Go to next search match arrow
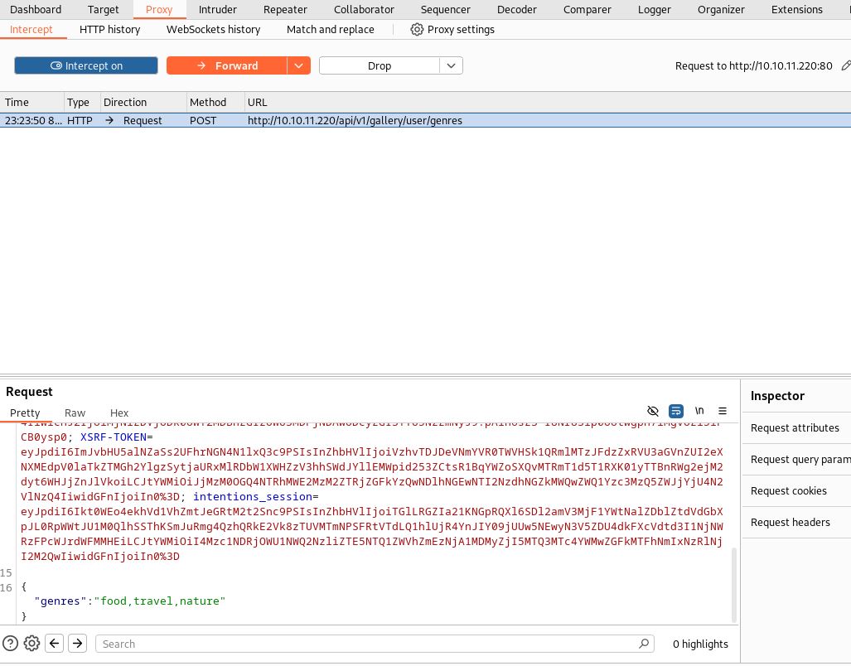Screen dimensions: 851x666 point(78,644)
